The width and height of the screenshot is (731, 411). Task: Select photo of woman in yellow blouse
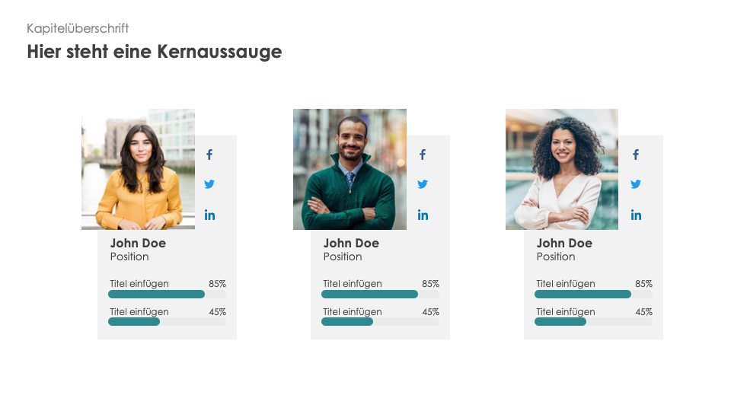pyautogui.click(x=138, y=169)
